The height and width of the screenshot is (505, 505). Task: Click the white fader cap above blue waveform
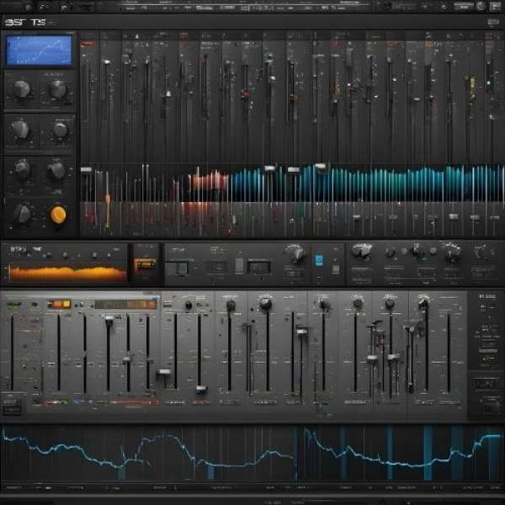tap(321, 167)
